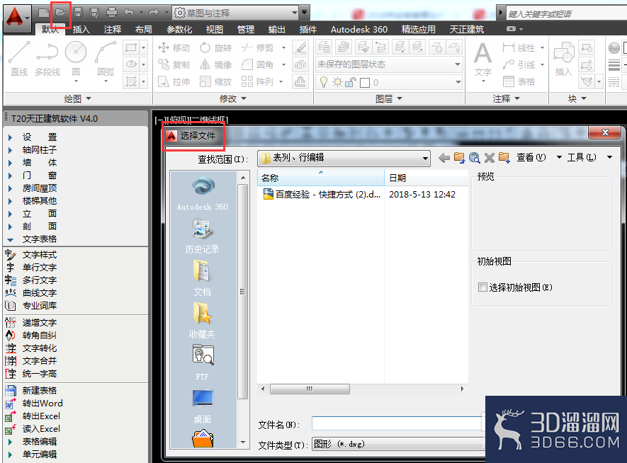Open 历史记录 in dialog places sidebar
This screenshot has height=463, width=627.
point(203,236)
